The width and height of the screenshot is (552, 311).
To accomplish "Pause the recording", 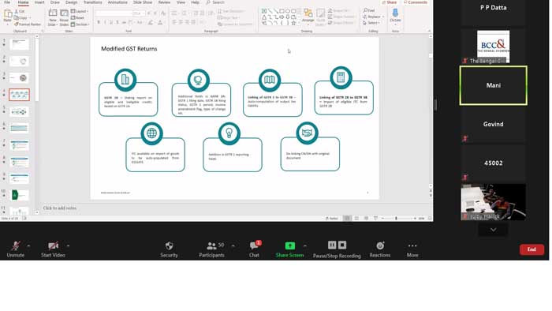I will tap(332, 245).
